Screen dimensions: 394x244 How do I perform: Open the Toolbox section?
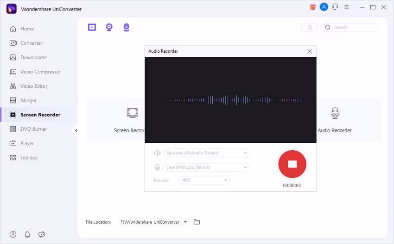(x=23, y=158)
